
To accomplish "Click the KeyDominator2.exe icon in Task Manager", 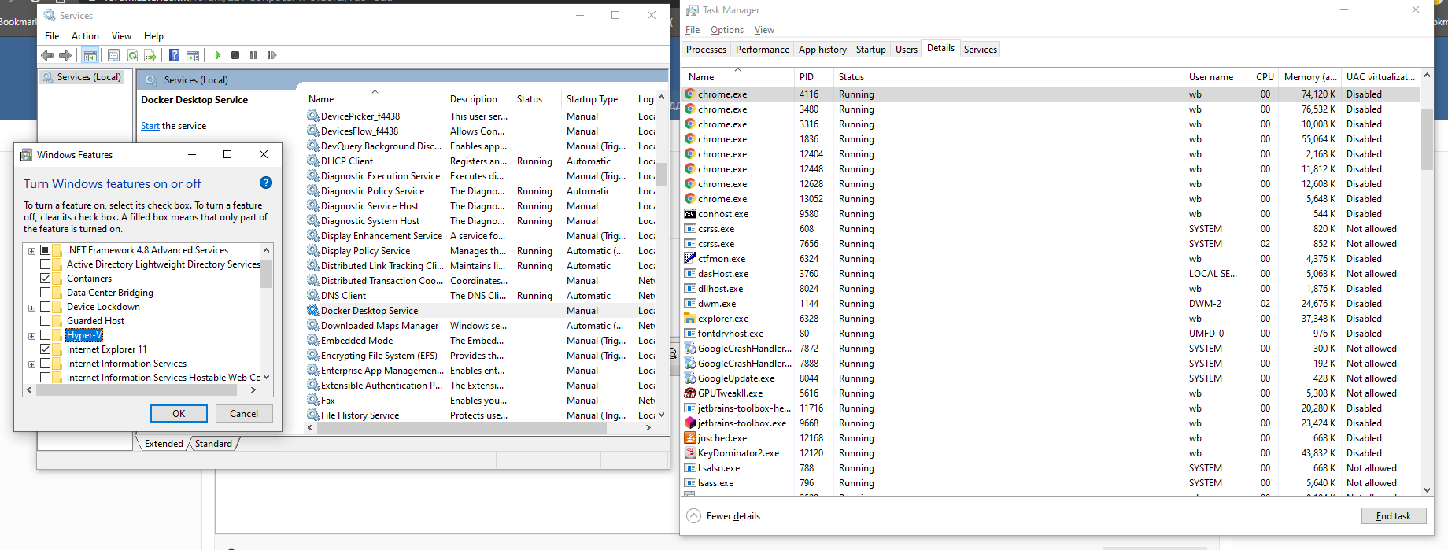I will click(690, 453).
